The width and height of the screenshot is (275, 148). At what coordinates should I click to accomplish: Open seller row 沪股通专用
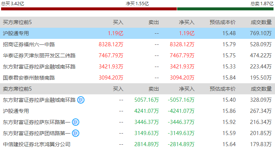point(16,111)
